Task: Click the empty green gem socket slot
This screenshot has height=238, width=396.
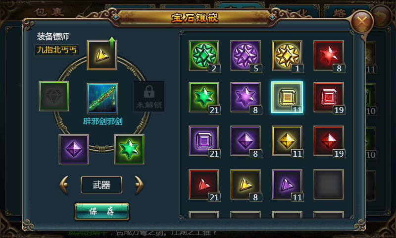Action: tap(54, 96)
